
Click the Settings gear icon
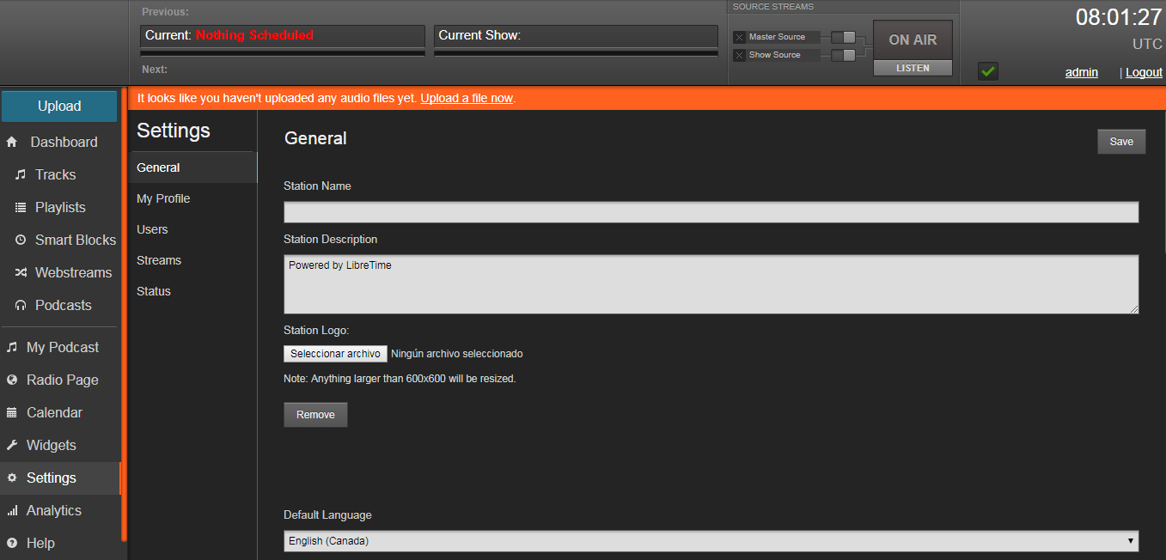12,478
